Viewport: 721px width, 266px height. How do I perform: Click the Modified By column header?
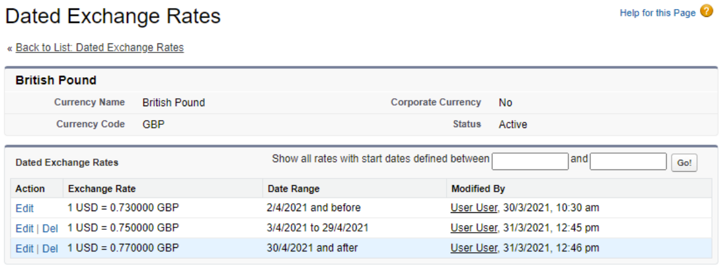pos(478,189)
